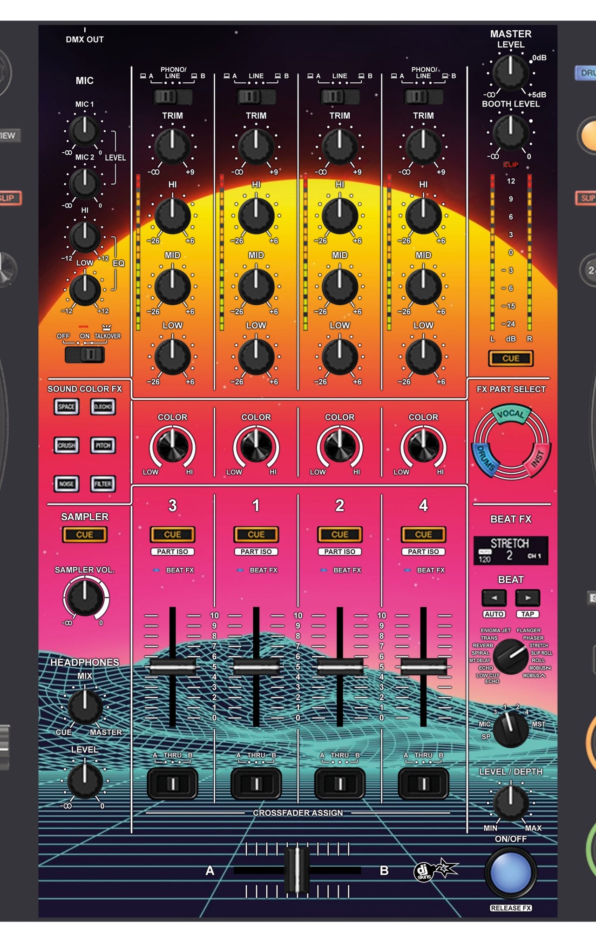Click channel 3 volume fader handle
Image resolution: width=596 pixels, height=947 pixels.
click(172, 667)
